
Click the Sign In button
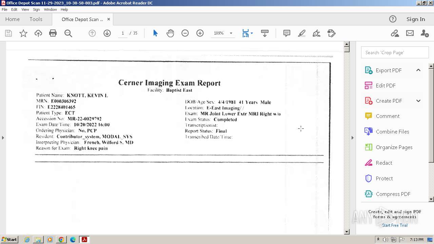click(x=416, y=19)
